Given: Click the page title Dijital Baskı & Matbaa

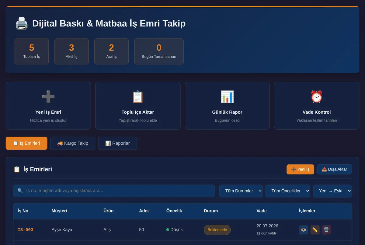Looking at the screenshot, I should [x=109, y=23].
